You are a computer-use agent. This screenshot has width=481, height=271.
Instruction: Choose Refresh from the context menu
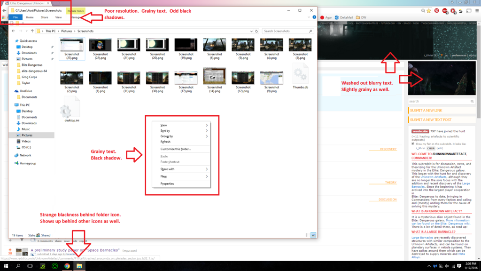(181, 142)
